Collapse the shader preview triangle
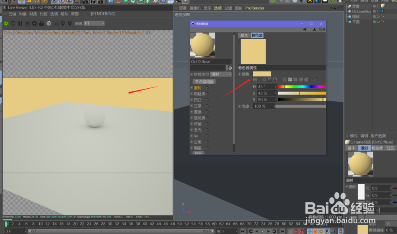The height and width of the screenshot is (234, 397). pos(239,41)
